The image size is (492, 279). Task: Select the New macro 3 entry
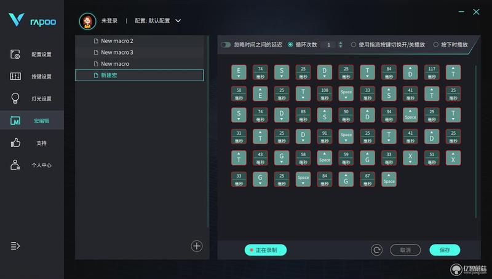[x=140, y=52]
